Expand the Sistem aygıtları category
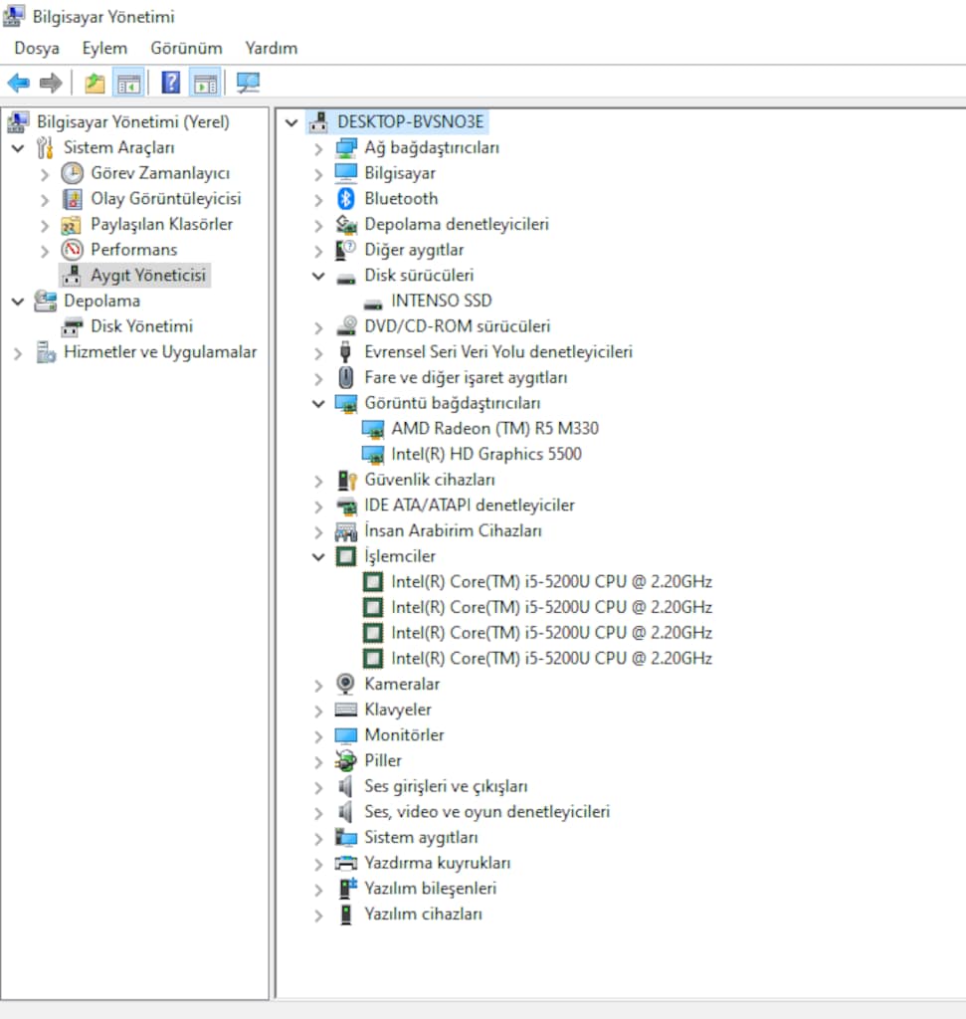This screenshot has width=966, height=1019. tap(318, 838)
